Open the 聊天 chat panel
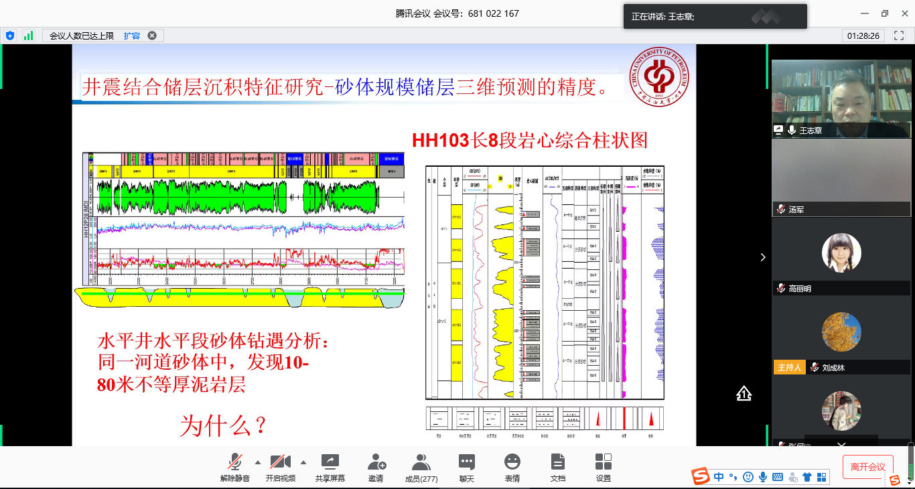The width and height of the screenshot is (915, 489). 467,467
